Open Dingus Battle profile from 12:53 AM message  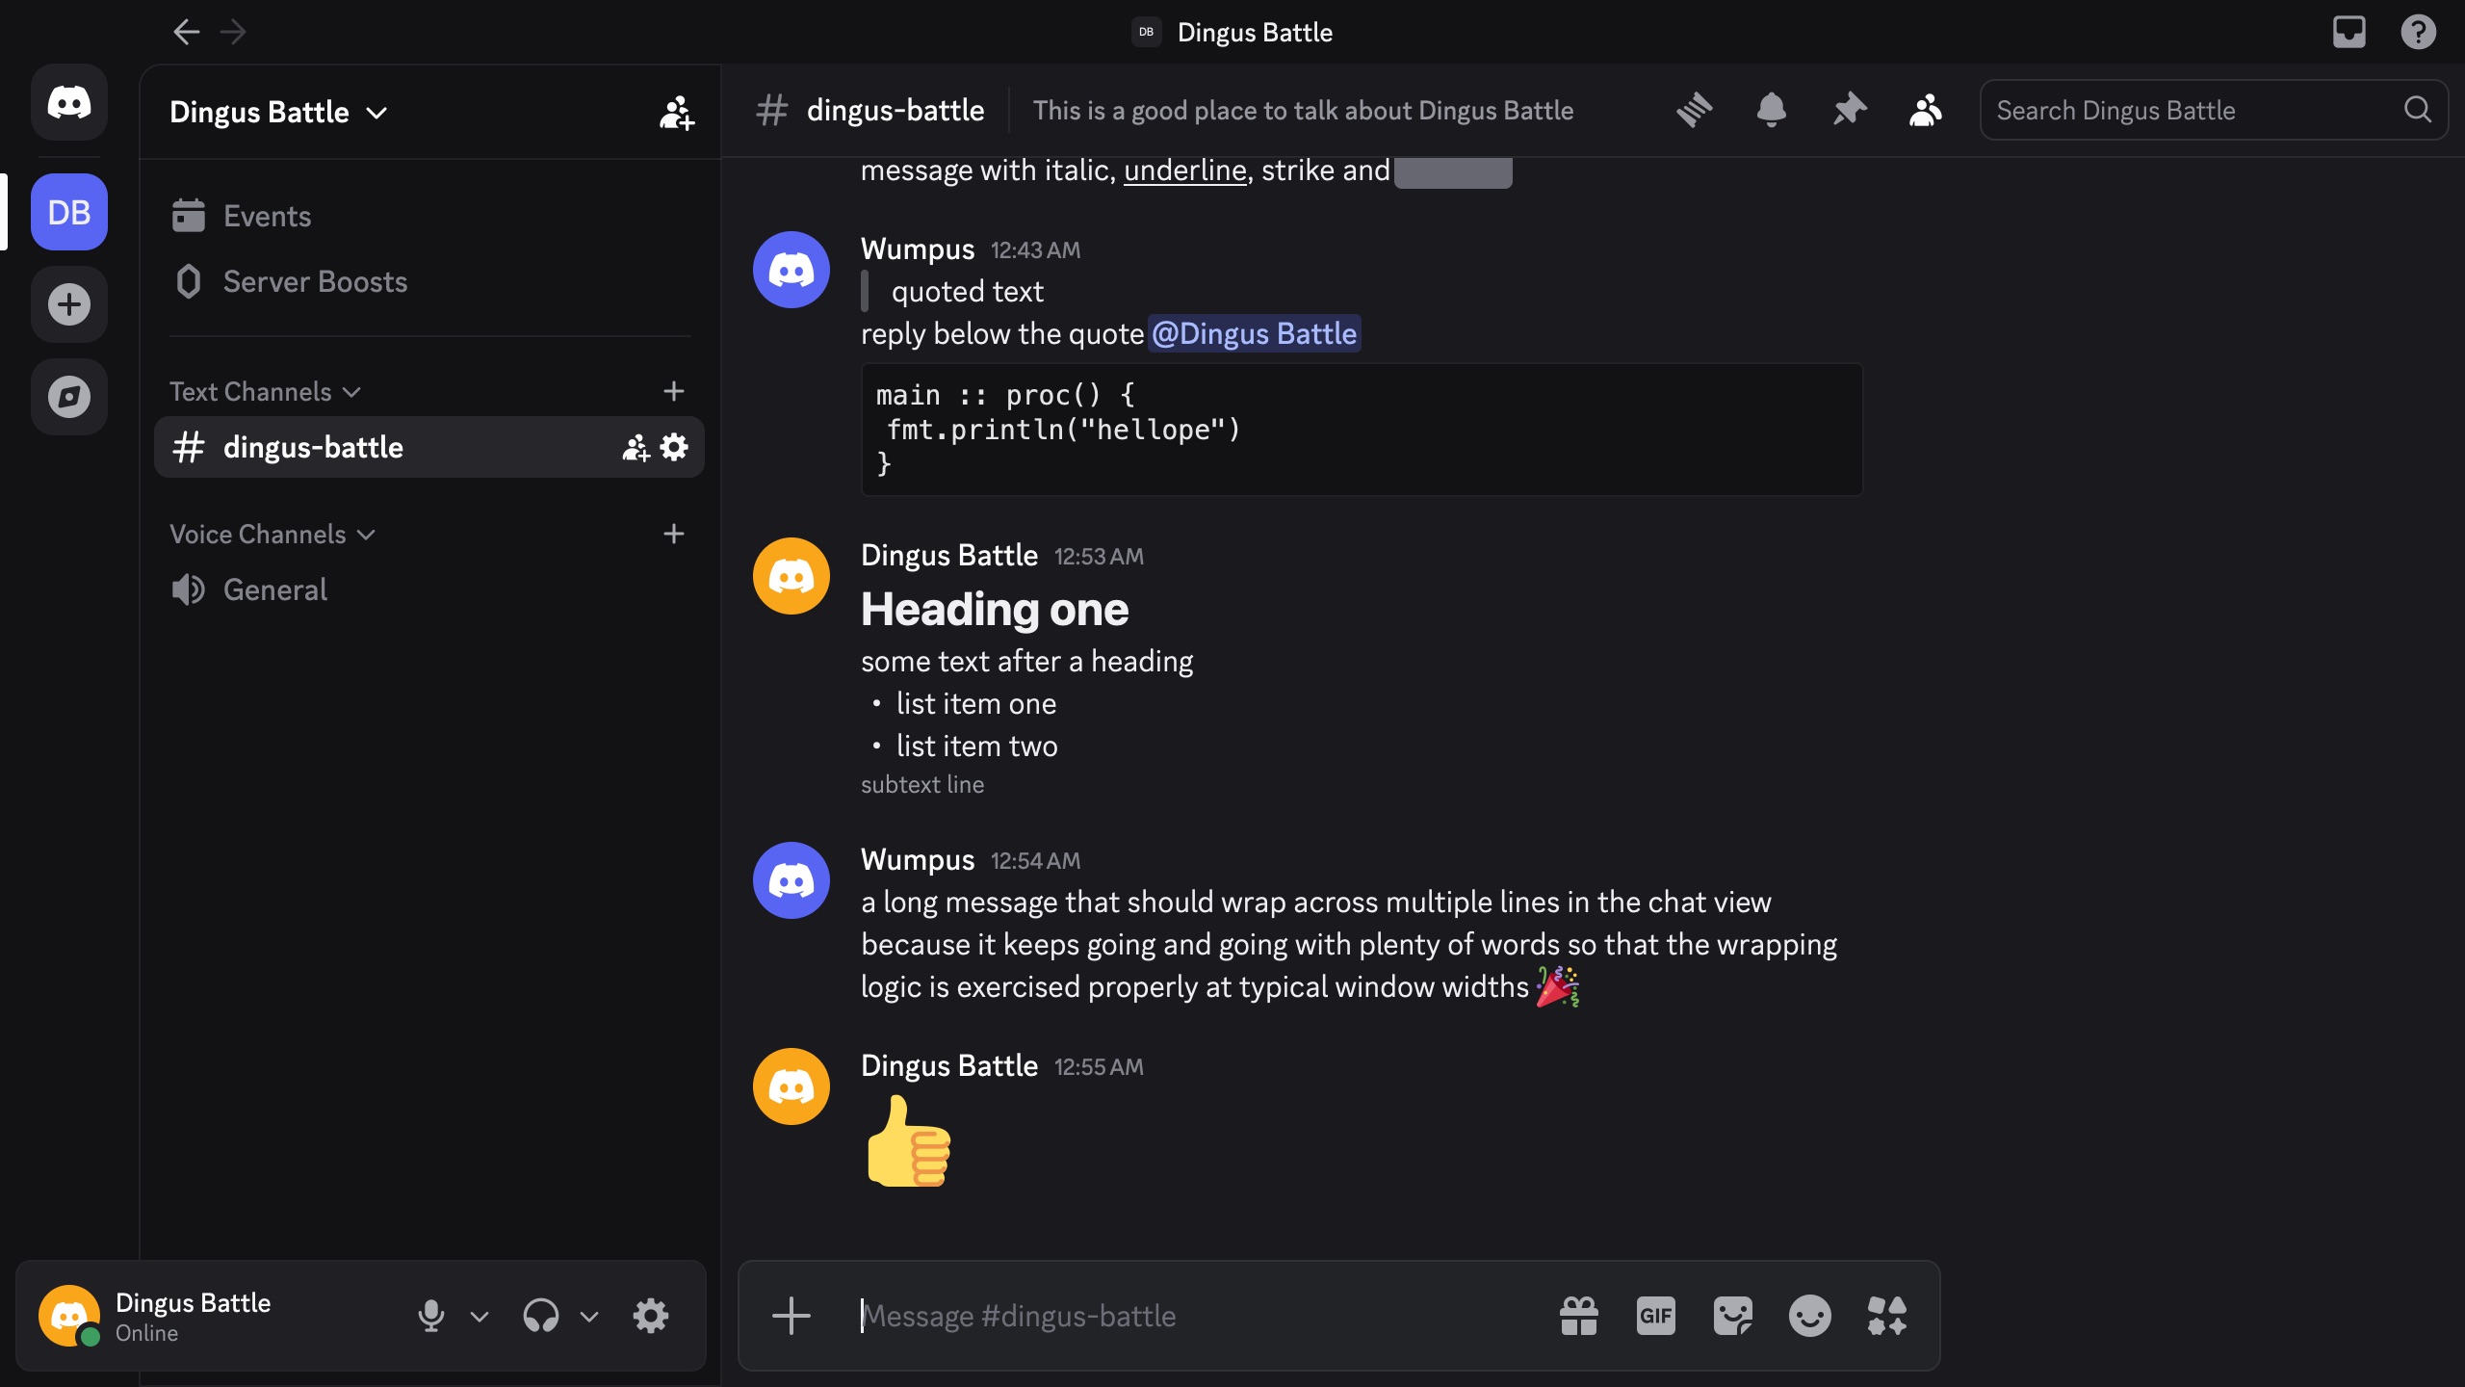pyautogui.click(x=949, y=556)
